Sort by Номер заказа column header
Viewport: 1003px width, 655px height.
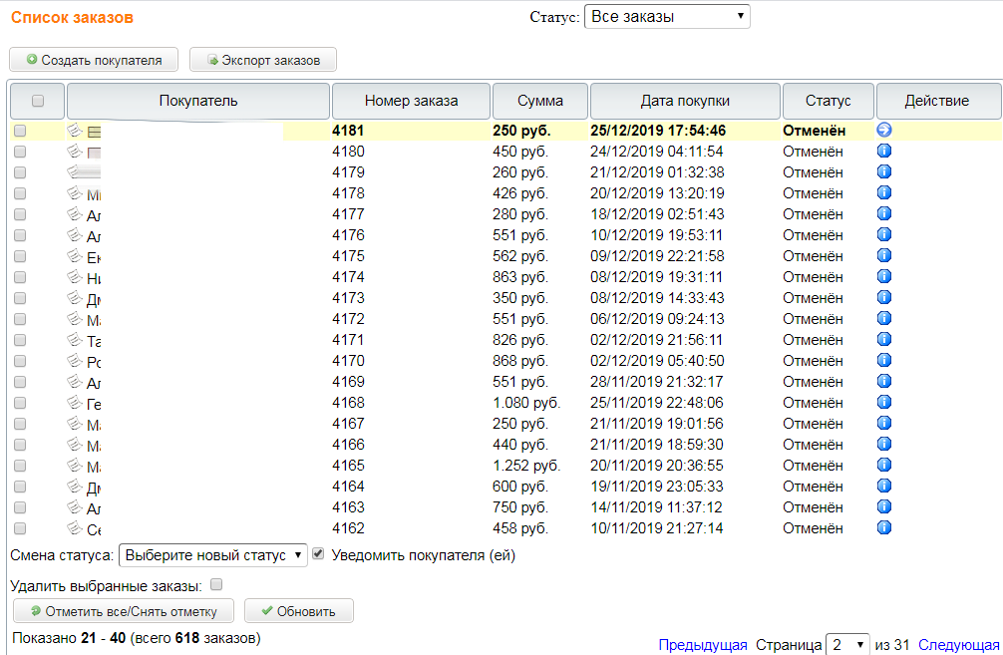tap(412, 101)
